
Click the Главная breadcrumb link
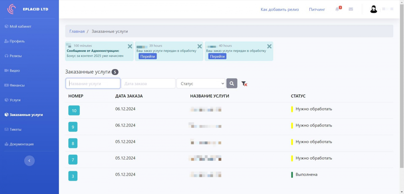[77, 31]
